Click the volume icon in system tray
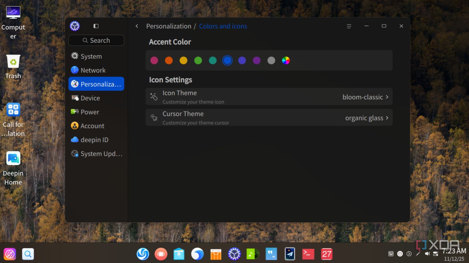The height and width of the screenshot is (263, 469). pos(427,254)
